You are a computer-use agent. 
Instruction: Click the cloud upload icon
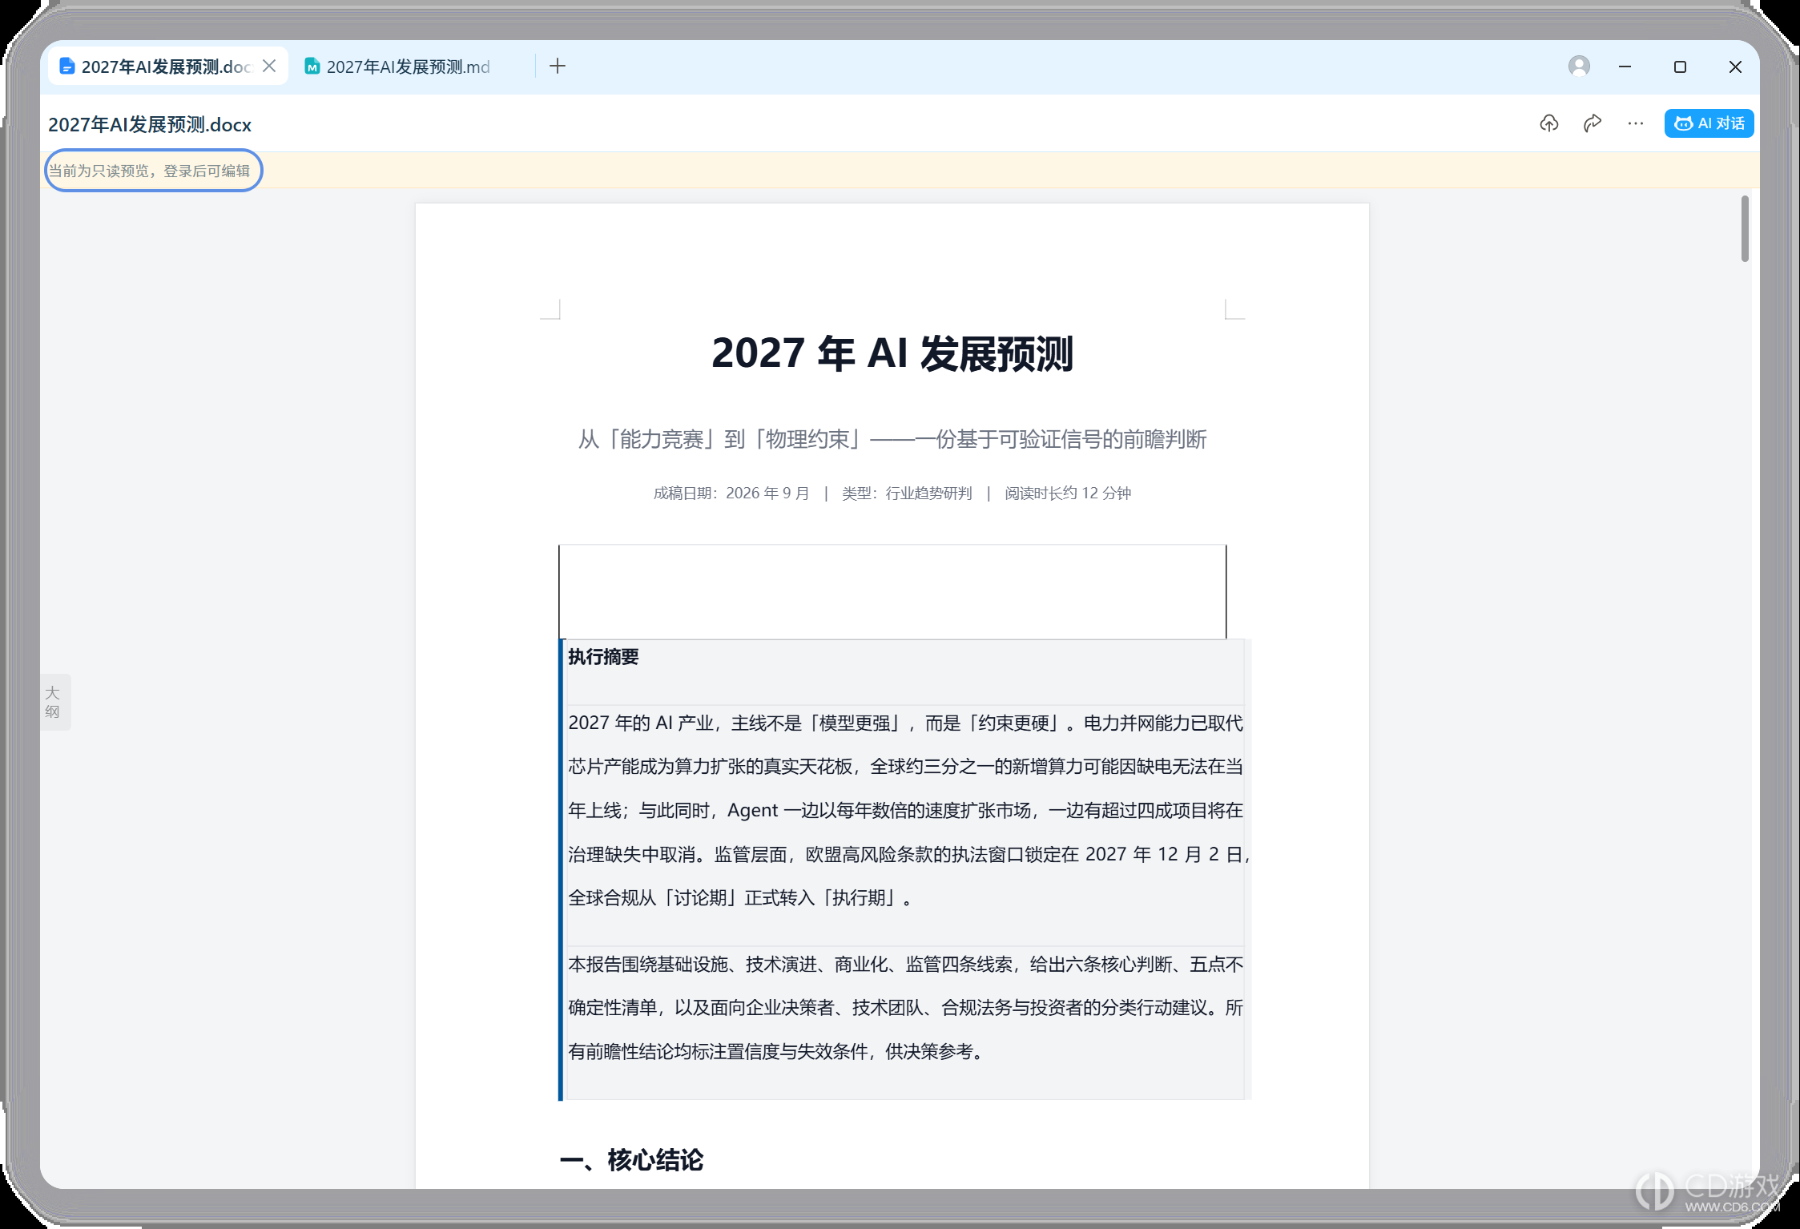coord(1549,123)
